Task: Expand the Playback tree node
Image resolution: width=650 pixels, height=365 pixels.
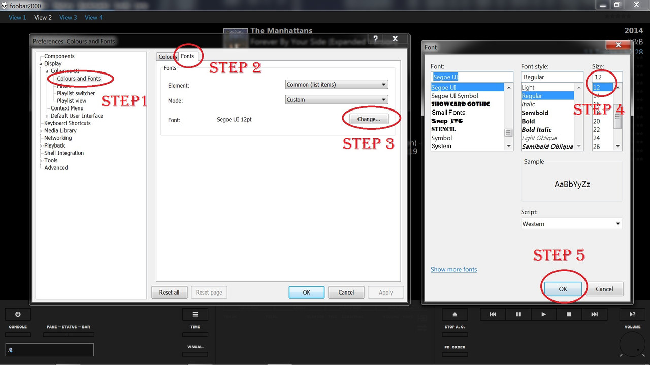Action: click(41, 145)
